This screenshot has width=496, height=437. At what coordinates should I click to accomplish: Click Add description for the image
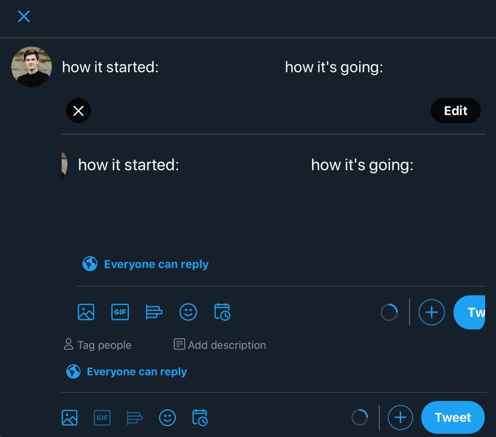pos(219,345)
